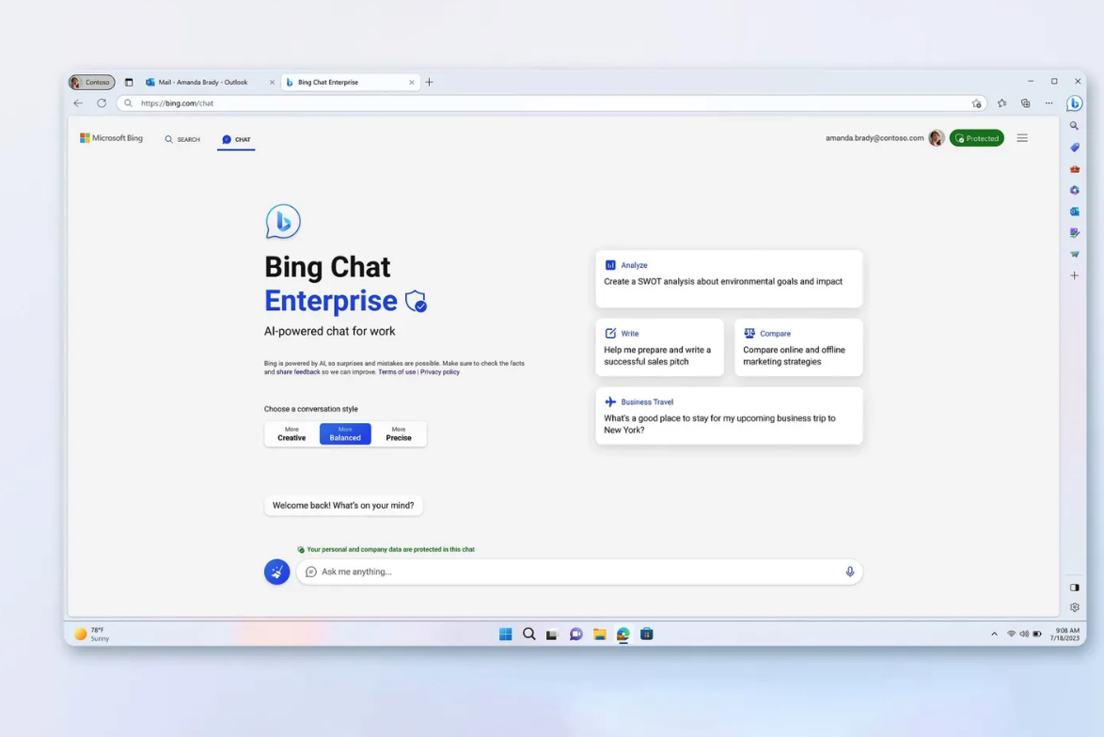Open the Search icon in Edge sidebar

pyautogui.click(x=1074, y=125)
